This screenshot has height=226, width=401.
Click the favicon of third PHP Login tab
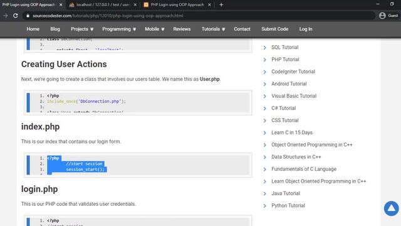point(146,4)
